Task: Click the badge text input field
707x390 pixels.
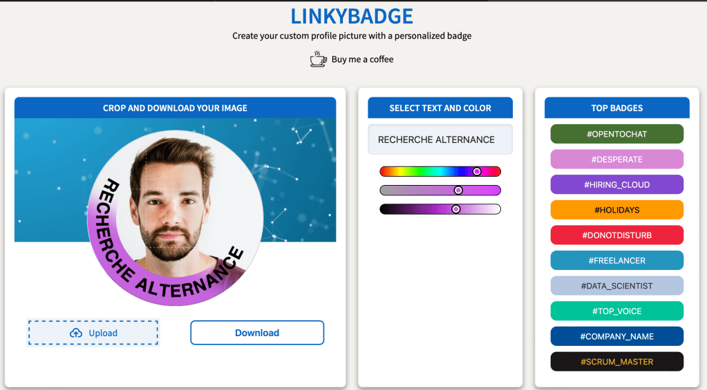Action: (x=440, y=139)
